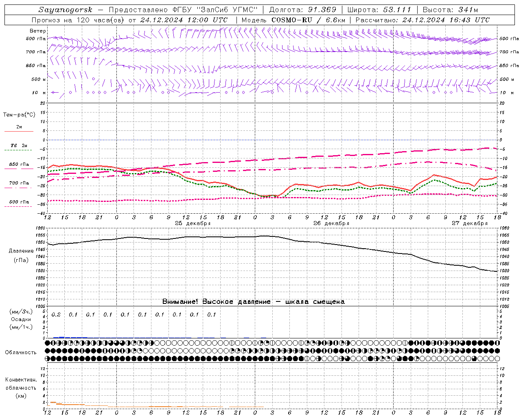Select "Прогноз на 120 часа(ов)" forecast text

tap(78, 20)
